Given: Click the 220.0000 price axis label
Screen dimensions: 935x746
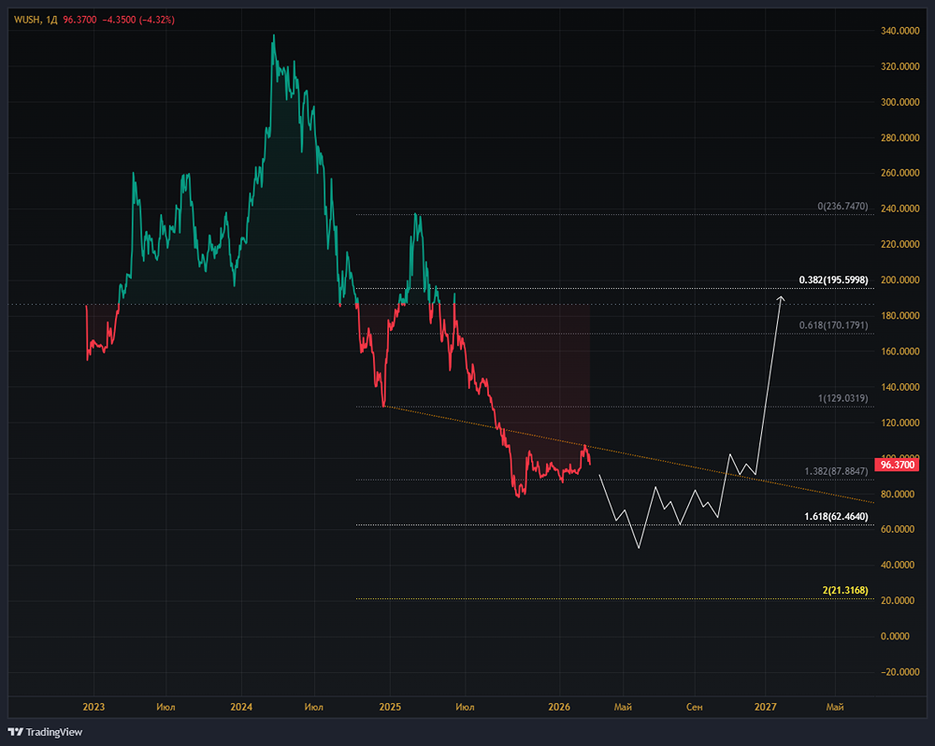Looking at the screenshot, I should click(x=899, y=245).
